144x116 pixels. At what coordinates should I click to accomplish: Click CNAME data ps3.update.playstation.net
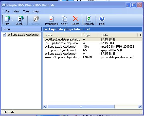point(117,57)
